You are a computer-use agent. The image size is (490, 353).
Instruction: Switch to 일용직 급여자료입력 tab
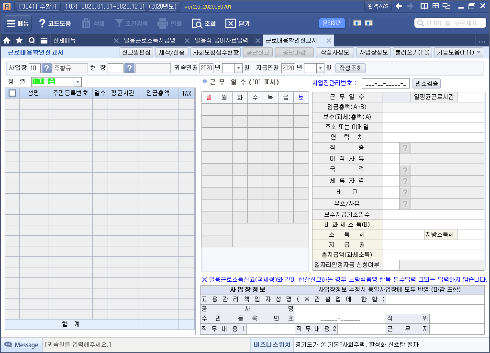(221, 40)
